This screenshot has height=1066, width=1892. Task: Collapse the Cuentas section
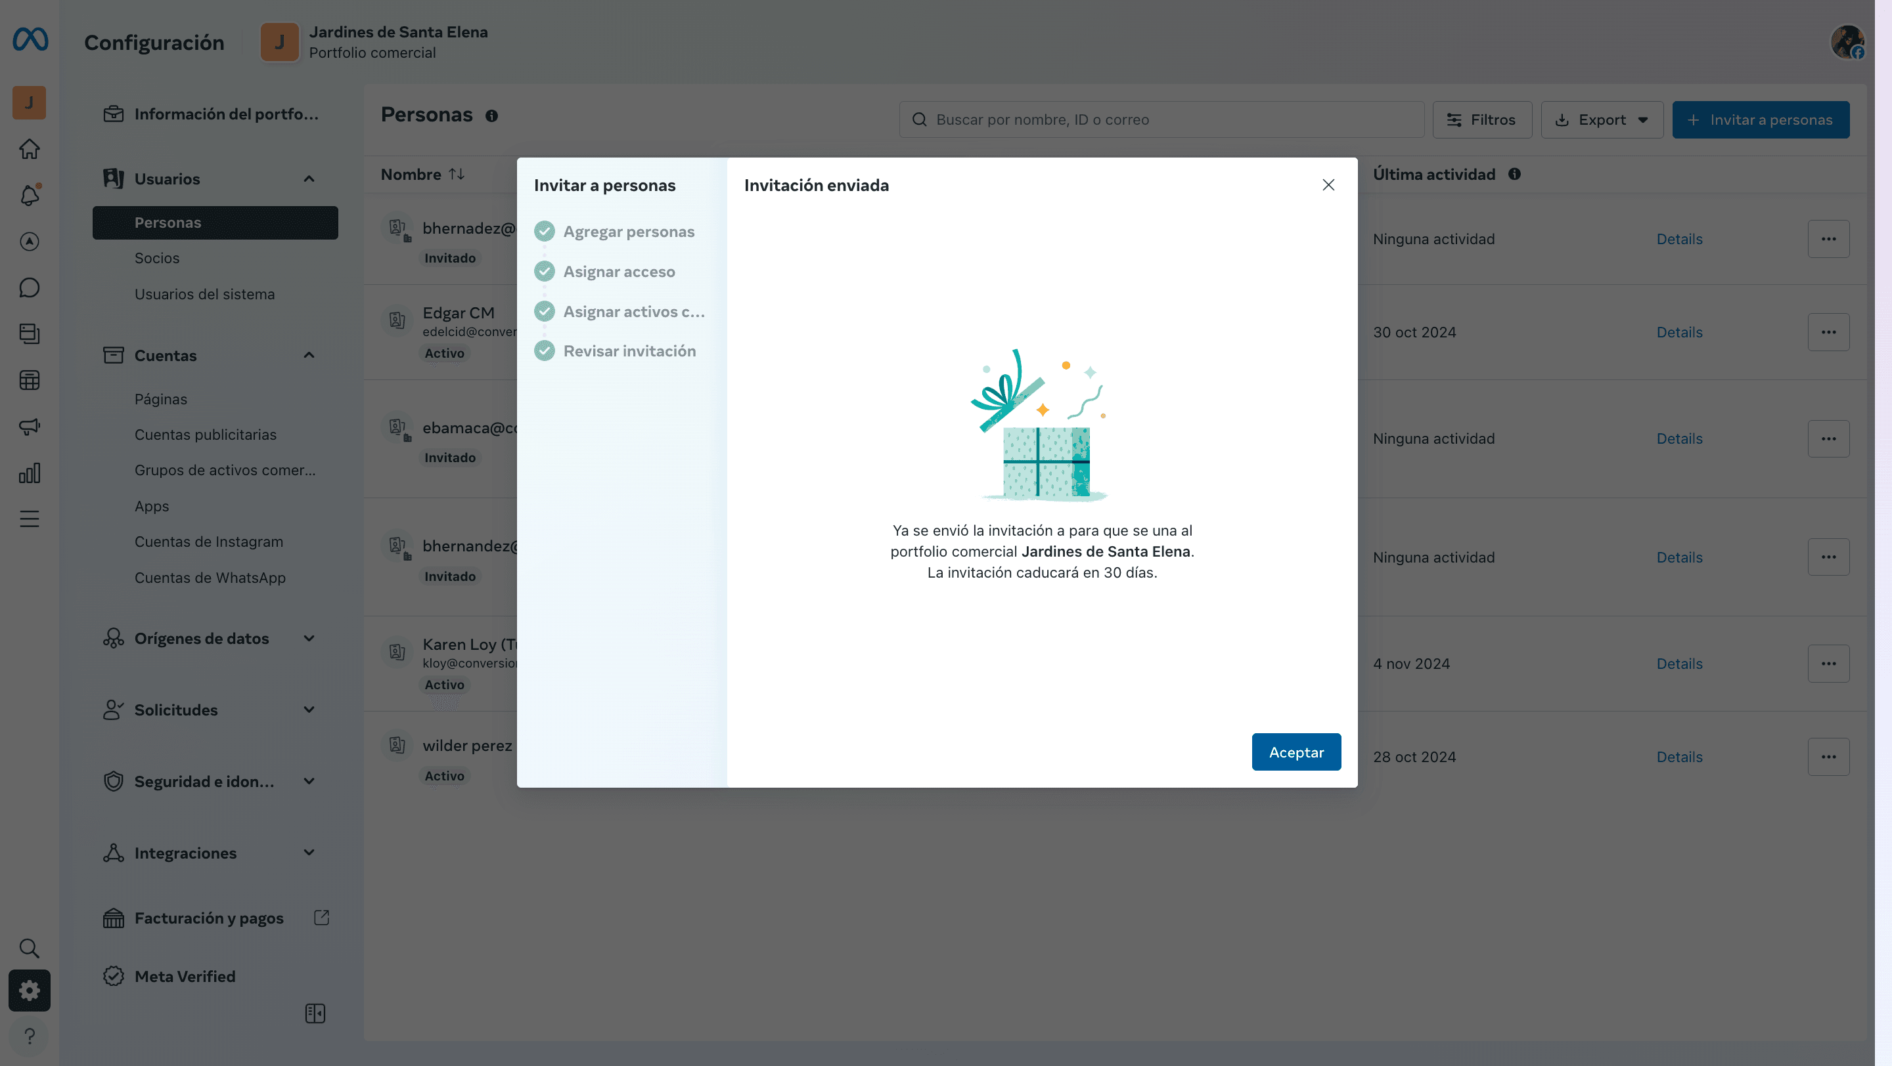tap(309, 355)
